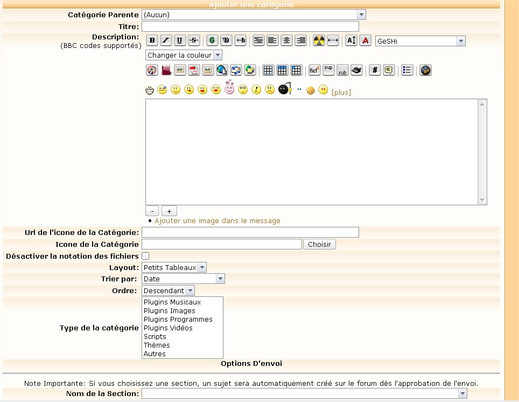Click the bullet list icon

pyautogui.click(x=407, y=70)
